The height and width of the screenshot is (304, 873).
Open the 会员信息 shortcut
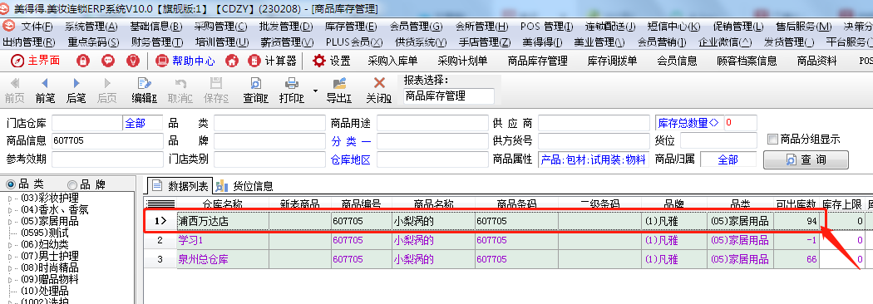coord(677,61)
